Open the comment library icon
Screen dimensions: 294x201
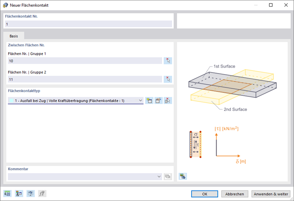click(168, 176)
